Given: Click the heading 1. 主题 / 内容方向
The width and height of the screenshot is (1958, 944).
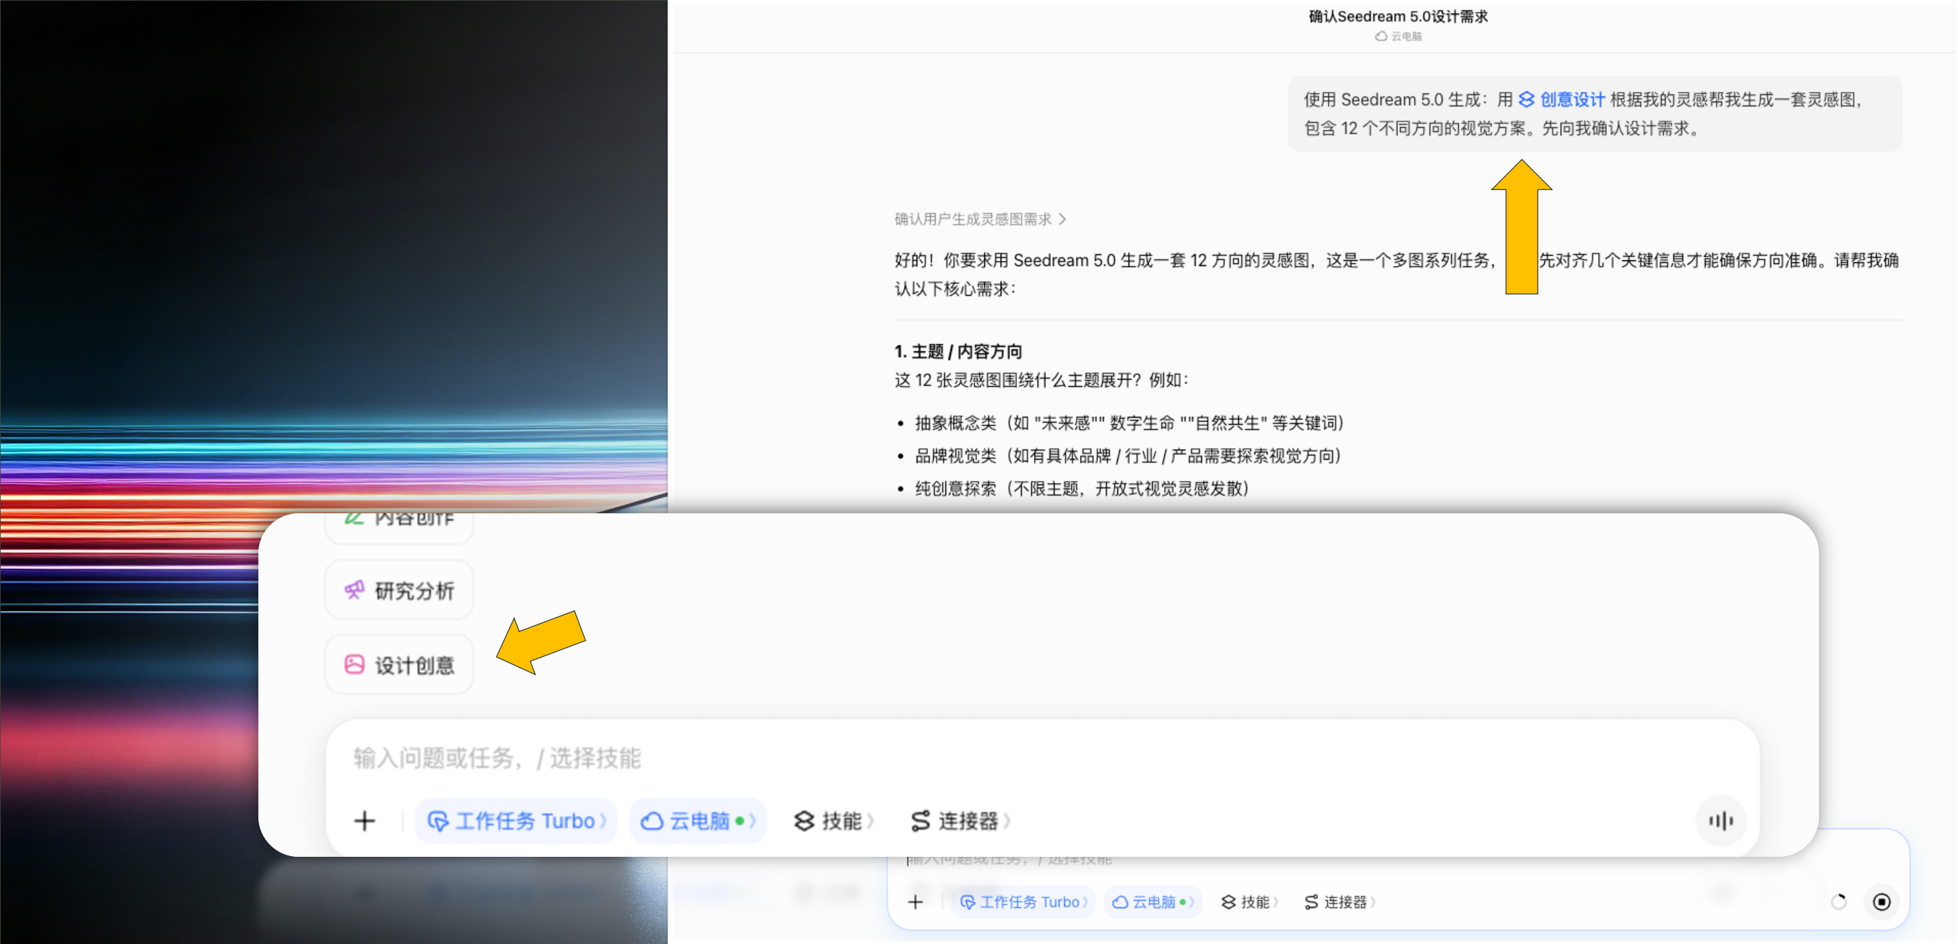Looking at the screenshot, I should [958, 352].
